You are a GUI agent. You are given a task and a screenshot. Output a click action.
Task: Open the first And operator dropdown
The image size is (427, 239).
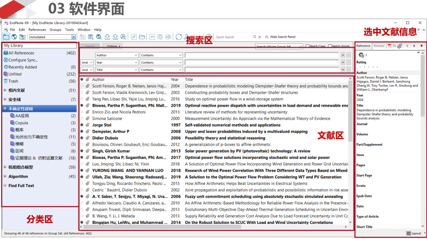click(87, 62)
